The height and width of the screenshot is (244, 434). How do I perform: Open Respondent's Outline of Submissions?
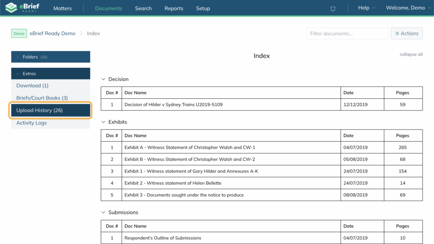point(163,238)
